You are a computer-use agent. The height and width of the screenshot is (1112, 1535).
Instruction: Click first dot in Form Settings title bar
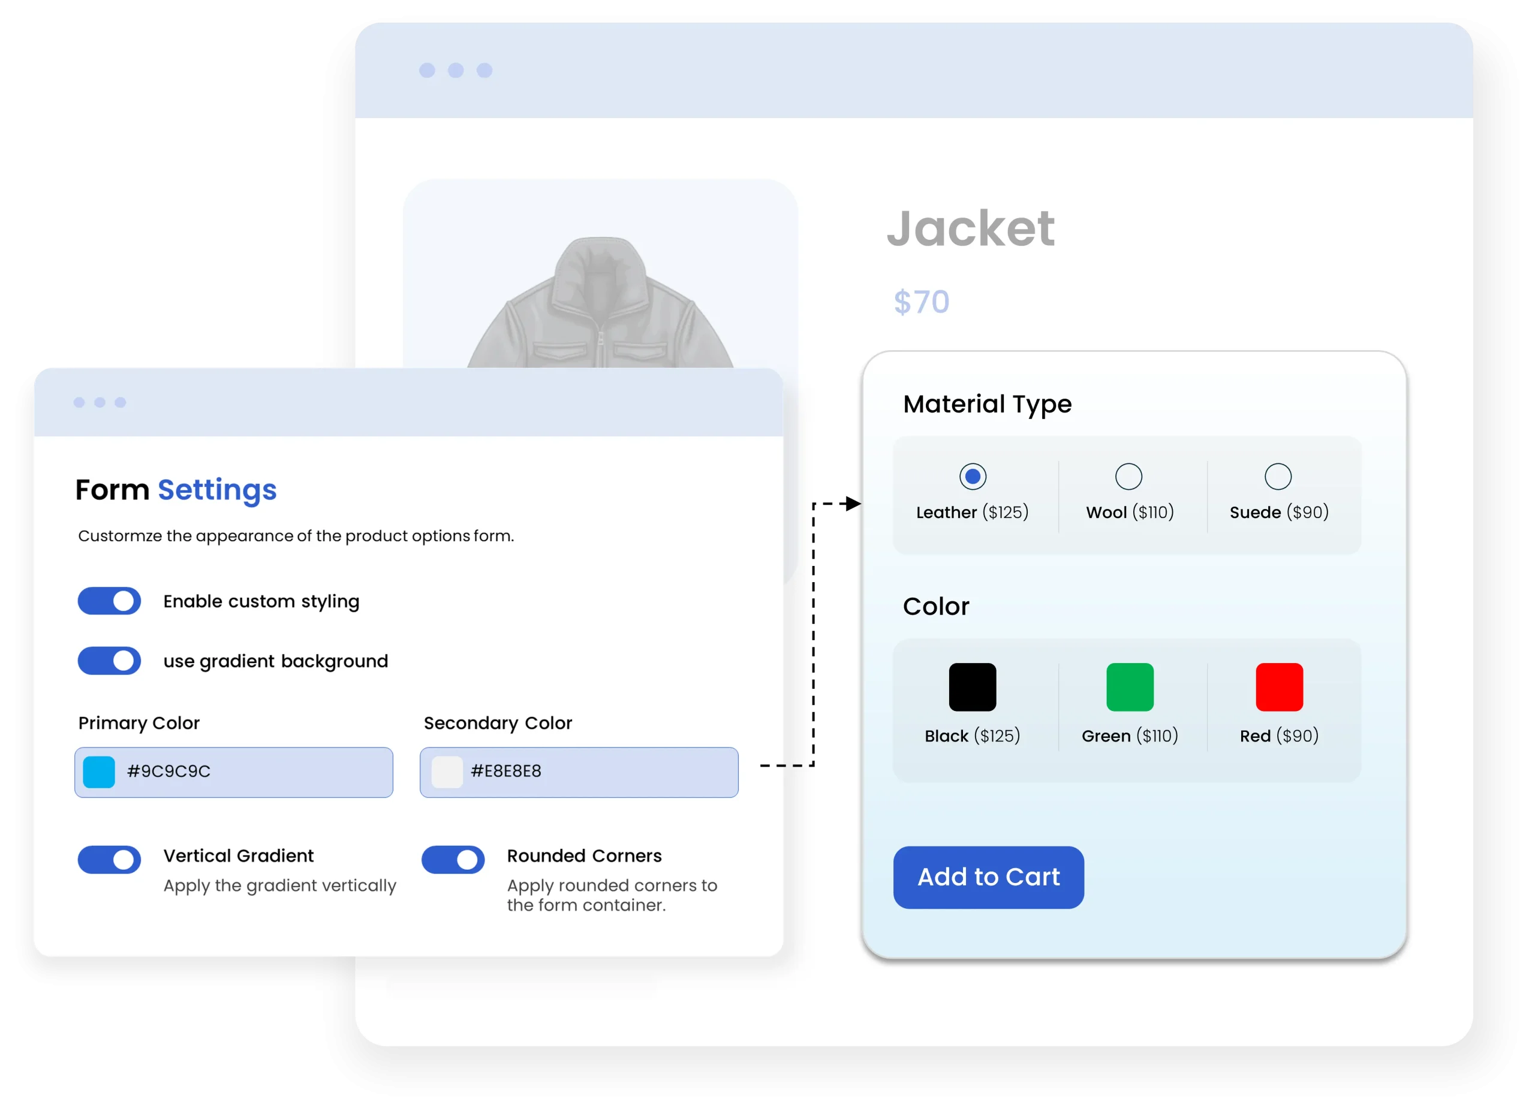[79, 403]
